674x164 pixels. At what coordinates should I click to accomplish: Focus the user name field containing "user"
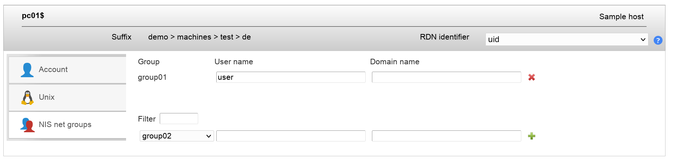tap(291, 77)
